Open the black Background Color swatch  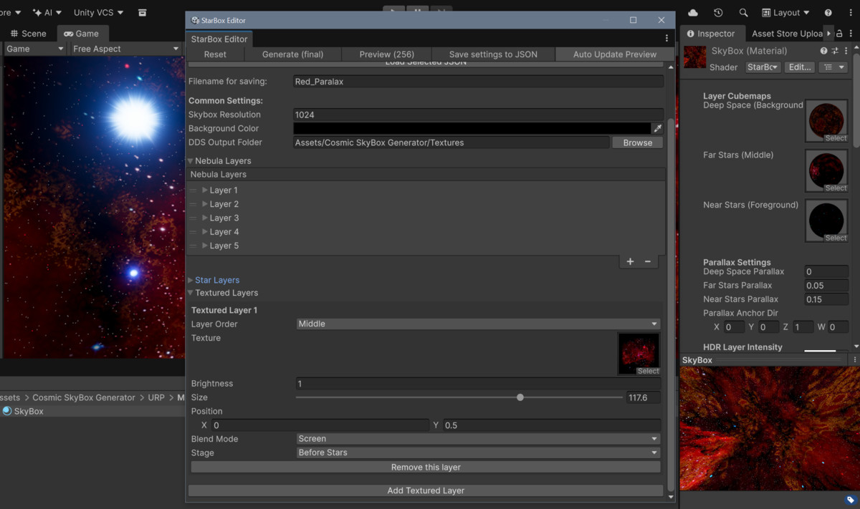[x=472, y=129]
